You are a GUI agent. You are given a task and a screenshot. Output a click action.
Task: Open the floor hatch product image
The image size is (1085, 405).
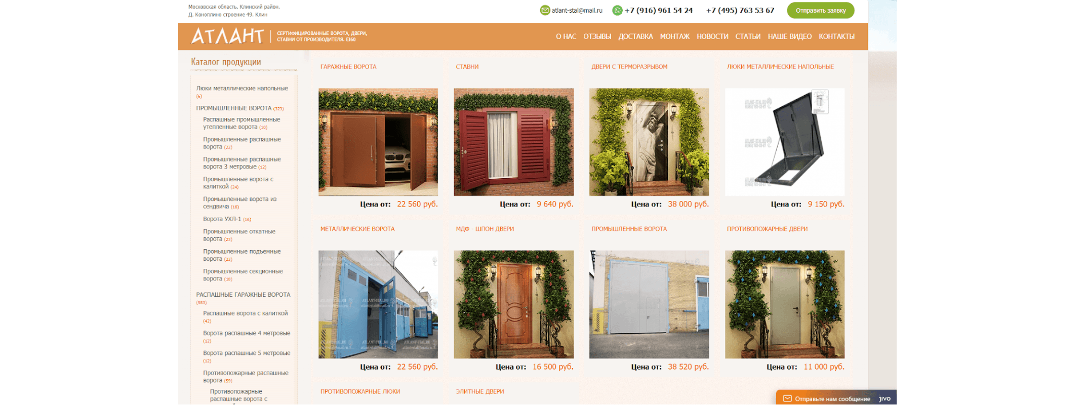click(785, 142)
